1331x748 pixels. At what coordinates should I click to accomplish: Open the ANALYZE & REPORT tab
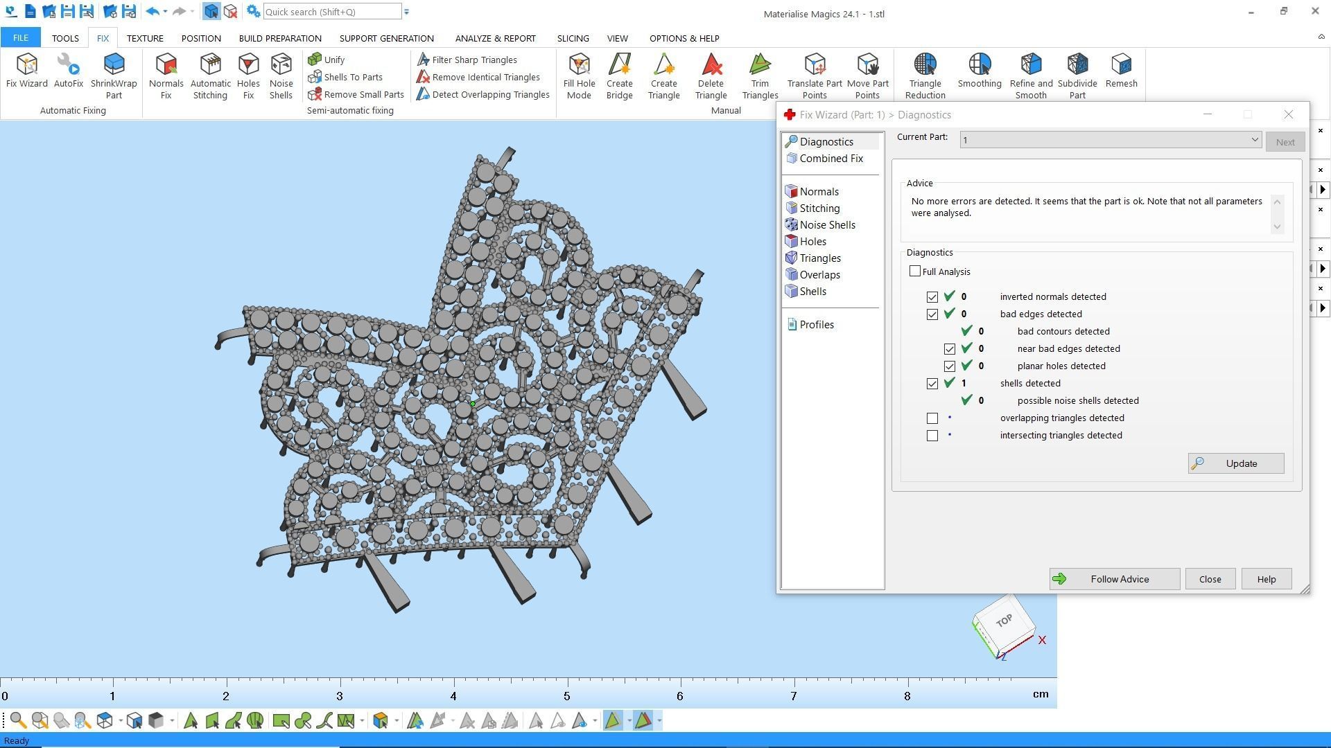[495, 38]
